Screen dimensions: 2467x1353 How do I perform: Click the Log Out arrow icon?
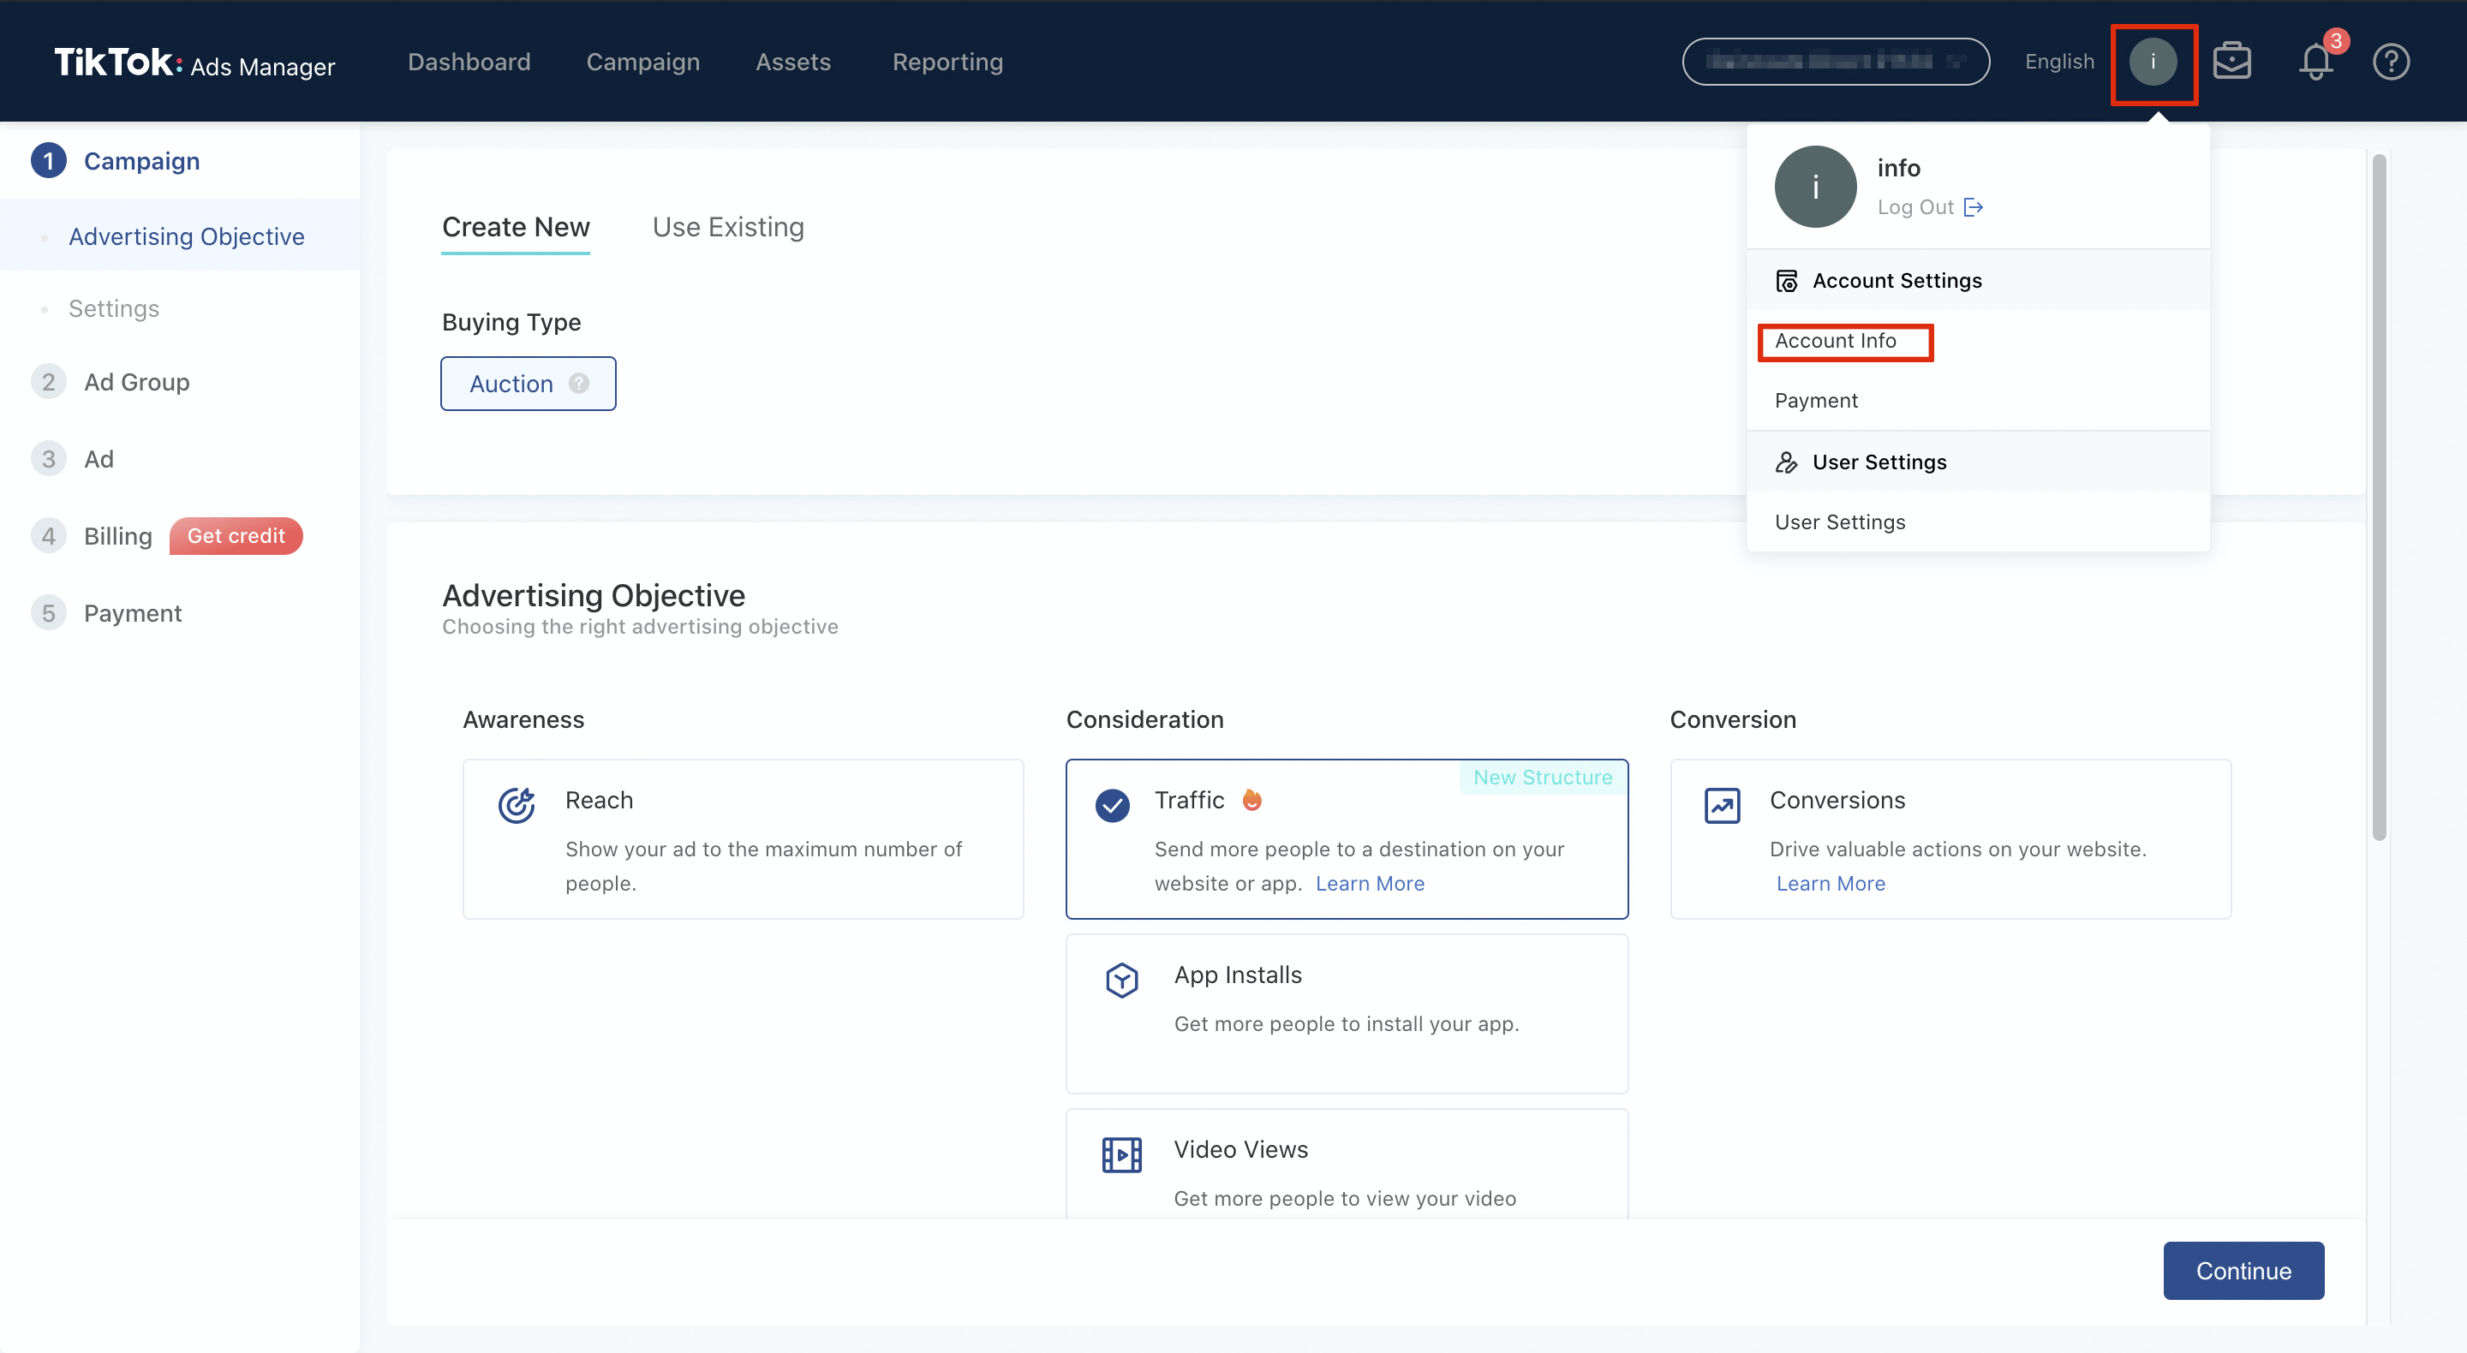pyautogui.click(x=1973, y=207)
